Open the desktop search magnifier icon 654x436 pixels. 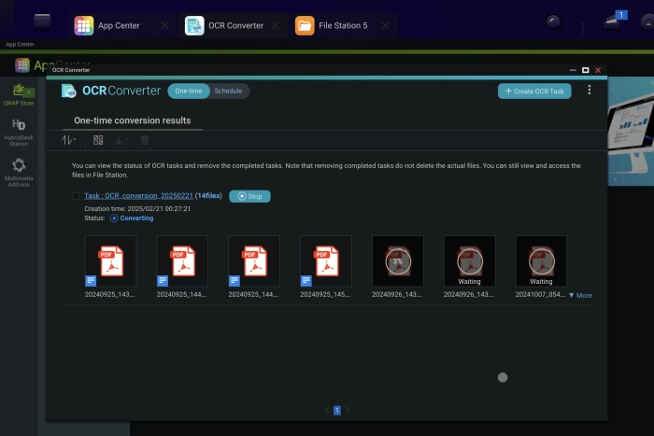[553, 21]
